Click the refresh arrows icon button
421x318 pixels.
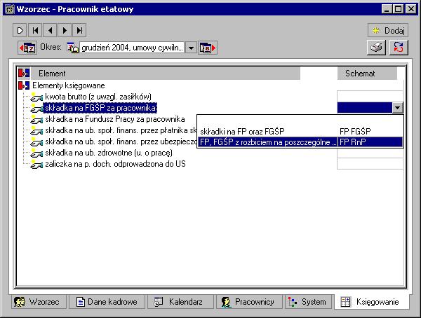click(x=399, y=48)
